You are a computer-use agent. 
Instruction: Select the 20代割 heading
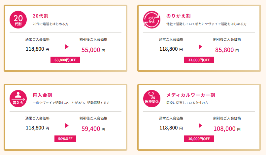(x=41, y=16)
